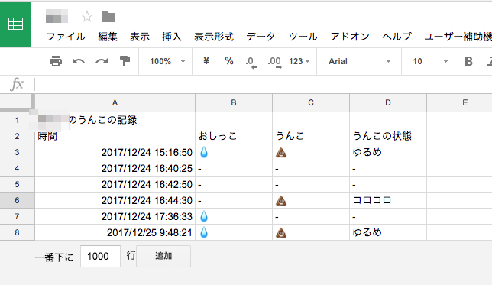This screenshot has height=285, width=492.
Task: Apply bold formatting
Action: click(x=468, y=61)
